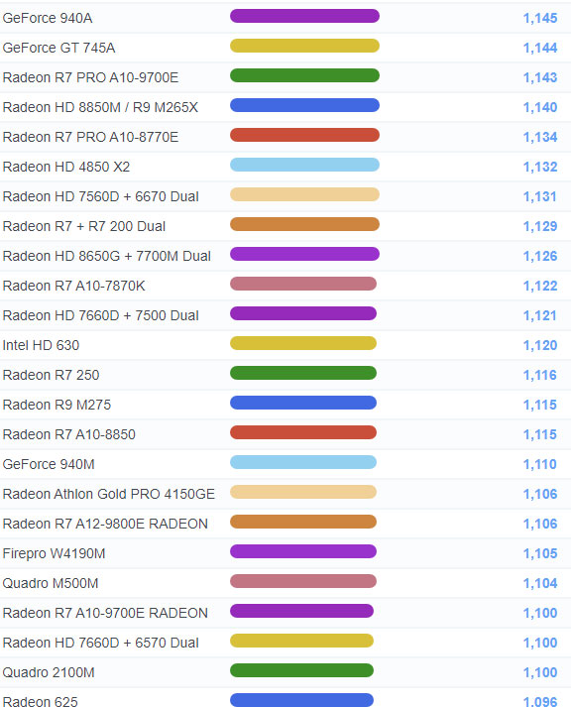Select GeForce 940M
This screenshot has width=571, height=707.
49,464
